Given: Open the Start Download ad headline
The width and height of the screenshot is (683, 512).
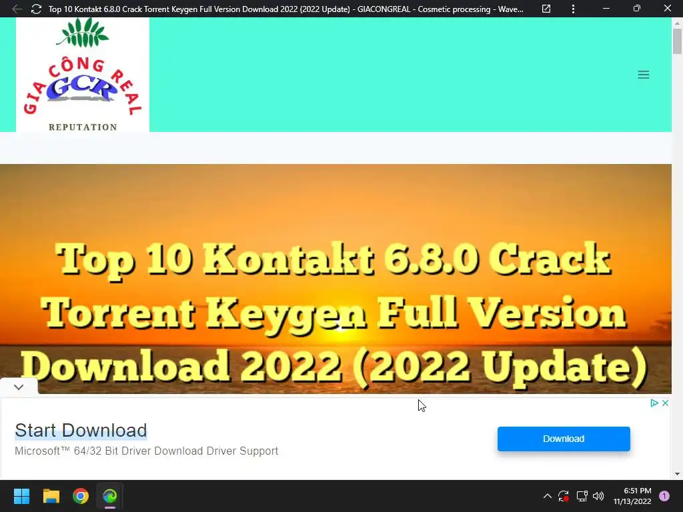Looking at the screenshot, I should click(81, 431).
